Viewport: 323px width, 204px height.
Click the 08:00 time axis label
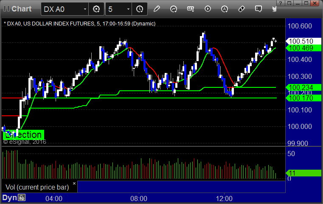(x=139, y=198)
